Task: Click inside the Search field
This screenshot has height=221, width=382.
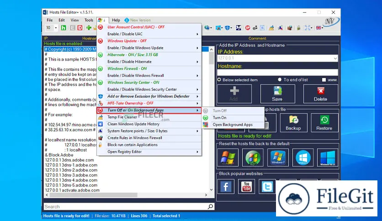Action: (x=126, y=207)
